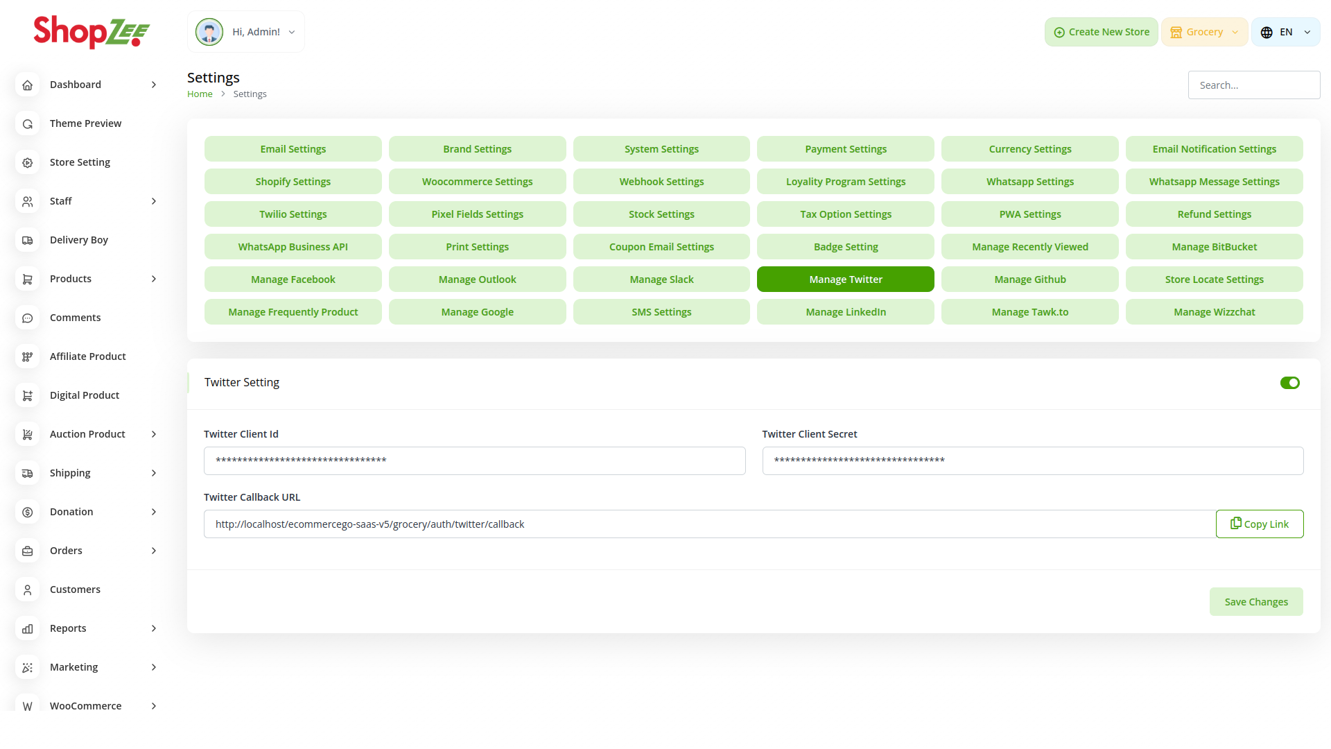The width and height of the screenshot is (1331, 749).
Task: Click the Comments speech bubble icon
Action: click(x=28, y=318)
